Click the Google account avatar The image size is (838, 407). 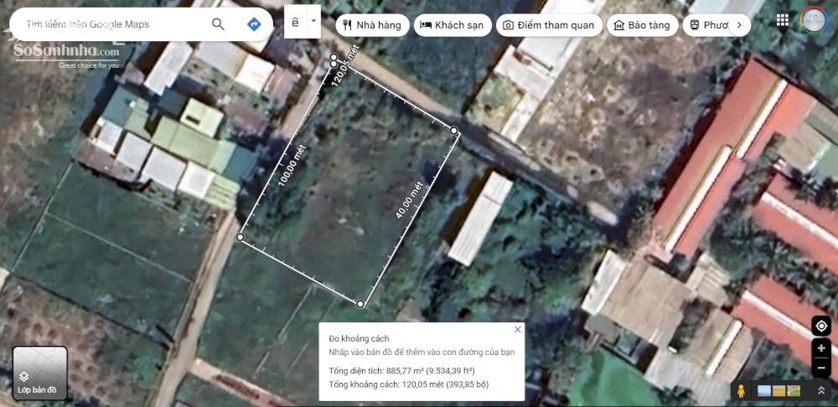click(814, 20)
